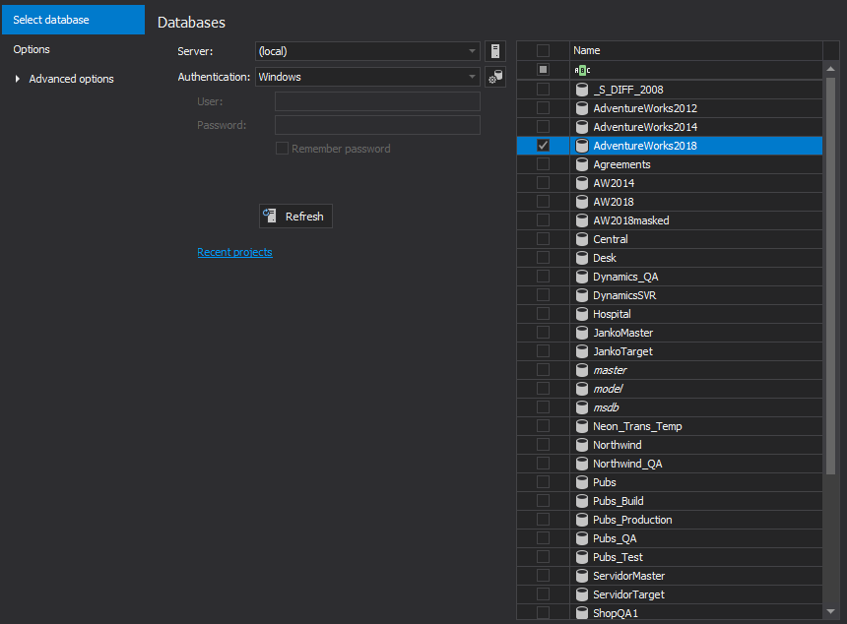Click the Password input field
This screenshot has height=624, width=847.
coord(377,125)
